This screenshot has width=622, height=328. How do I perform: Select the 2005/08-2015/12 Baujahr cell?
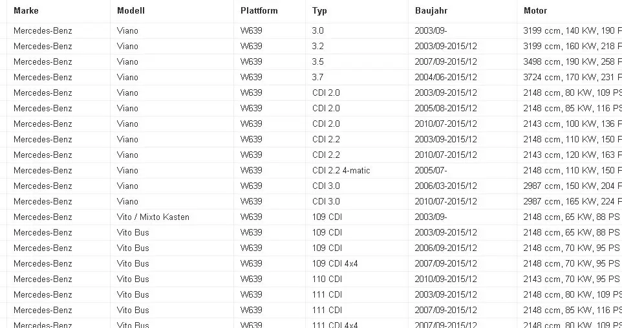(x=446, y=108)
